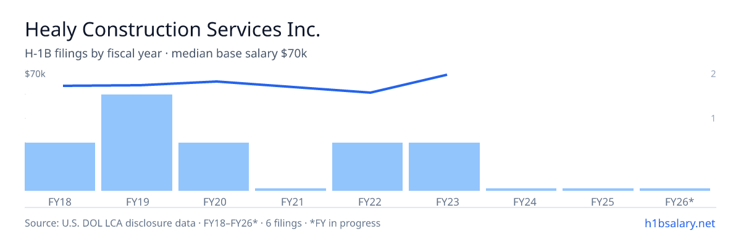Viewport: 741px width, 247px height.
Task: Click the FY22 axis label
Action: (x=367, y=202)
